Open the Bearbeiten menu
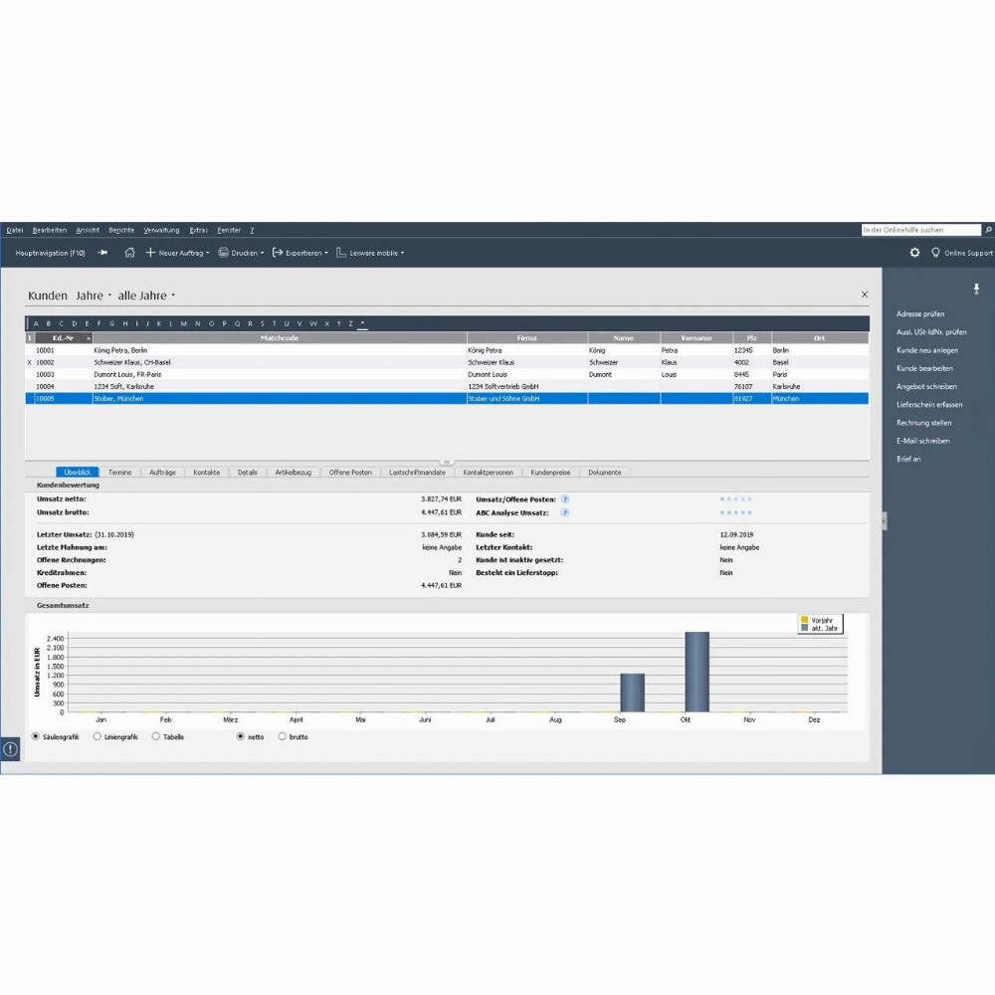 (x=50, y=231)
